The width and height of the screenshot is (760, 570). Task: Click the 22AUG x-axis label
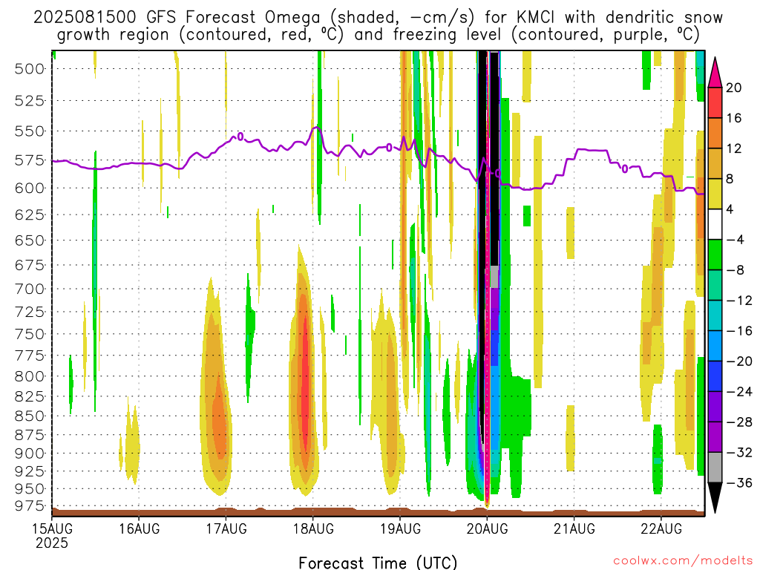click(661, 528)
